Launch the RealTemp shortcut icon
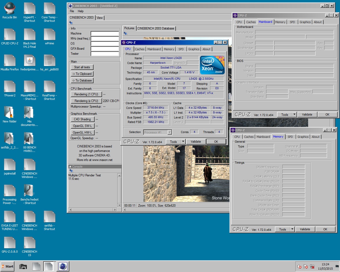Image resolution: width=340 pixels, height=272 pixels. (49, 90)
